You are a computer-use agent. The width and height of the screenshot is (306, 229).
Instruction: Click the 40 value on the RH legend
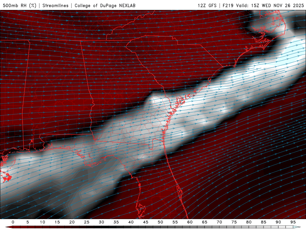click(131, 222)
